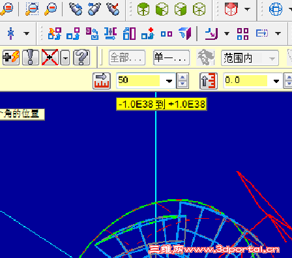
Task: Click the red cube face view icon
Action: click(x=231, y=9)
